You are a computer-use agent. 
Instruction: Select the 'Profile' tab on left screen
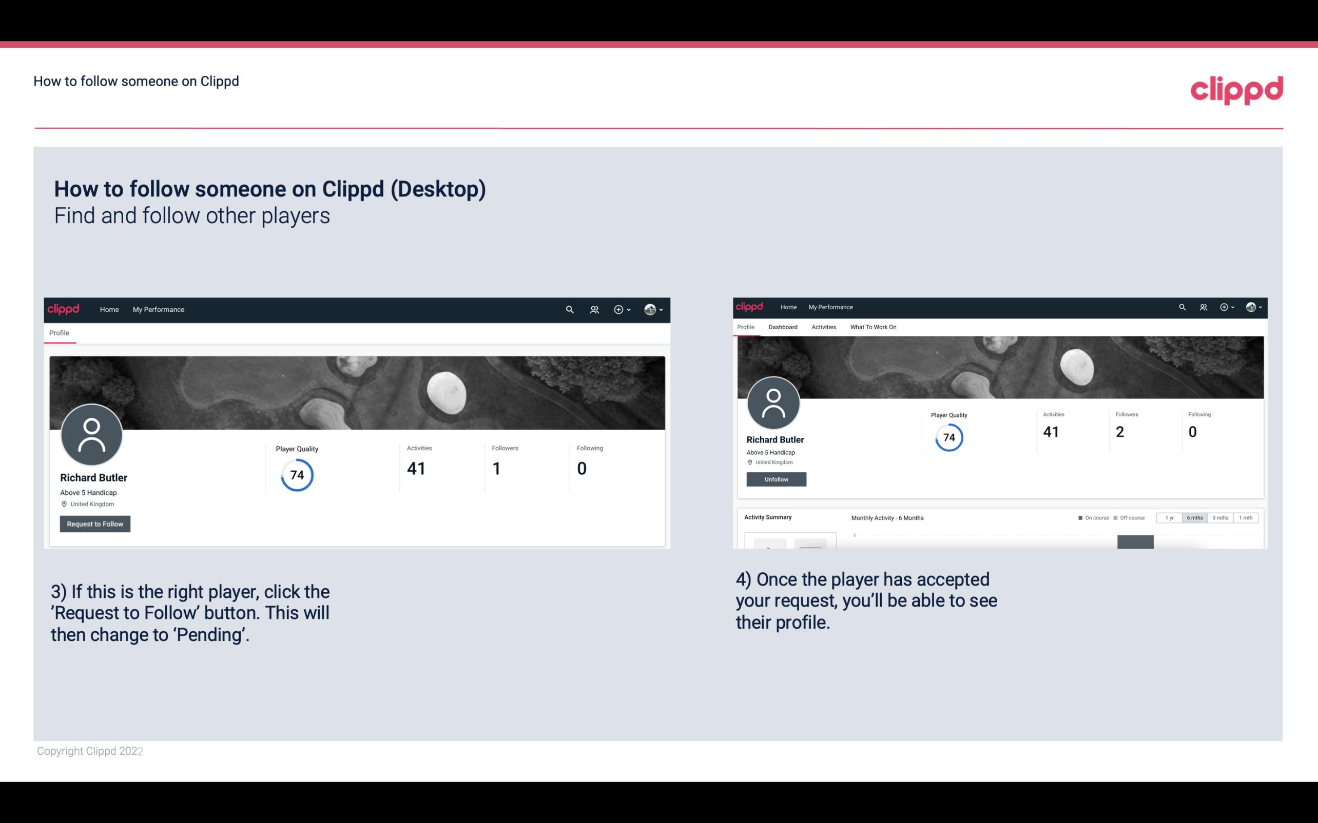click(59, 333)
